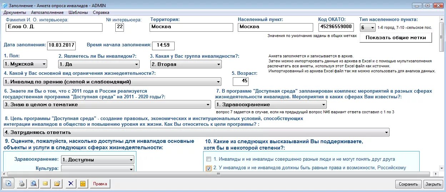Click 'Анкета заполняется и записывается в архив.' text
The height and width of the screenshot is (192, 446).
pos(311,56)
